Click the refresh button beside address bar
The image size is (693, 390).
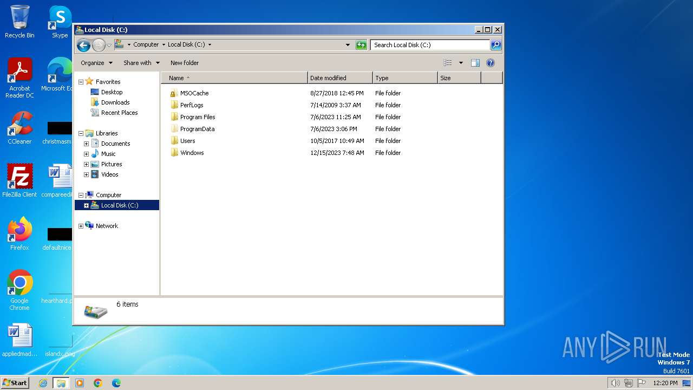[x=361, y=45]
